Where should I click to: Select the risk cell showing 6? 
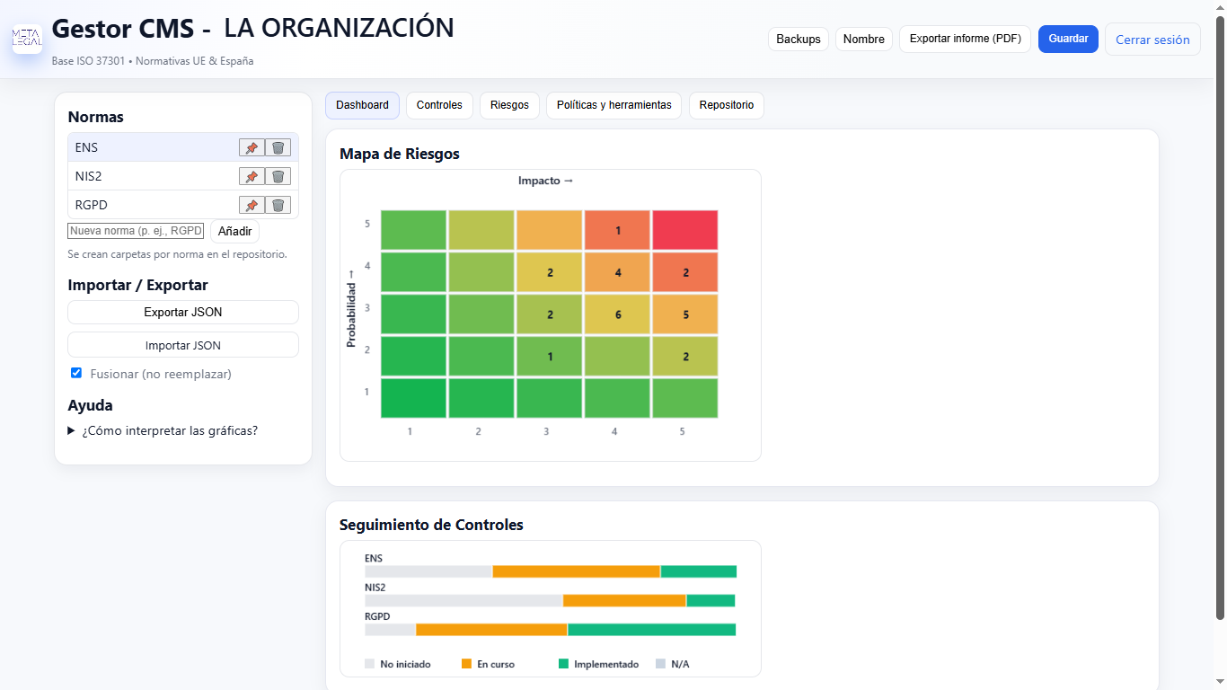click(618, 314)
